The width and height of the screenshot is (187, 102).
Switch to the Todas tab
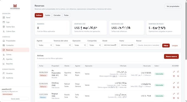[x=66, y=15]
